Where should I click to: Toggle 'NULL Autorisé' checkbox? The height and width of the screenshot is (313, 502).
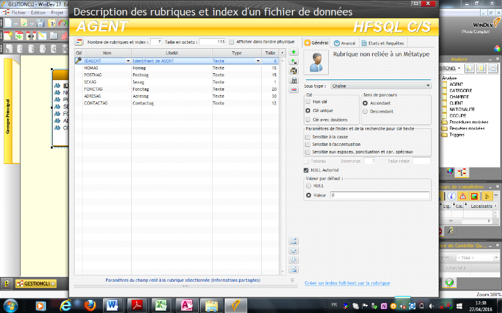[x=306, y=170]
